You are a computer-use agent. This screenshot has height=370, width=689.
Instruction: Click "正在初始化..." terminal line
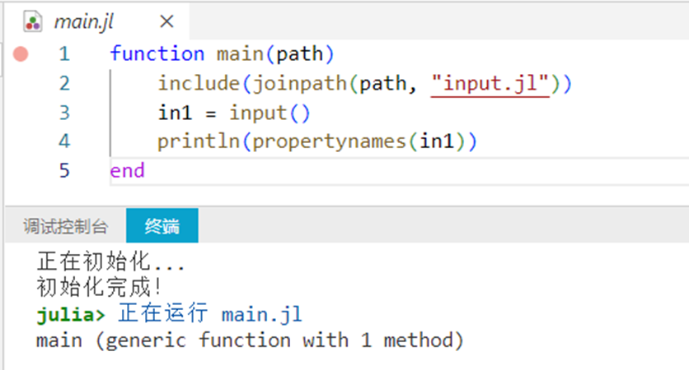[110, 261]
